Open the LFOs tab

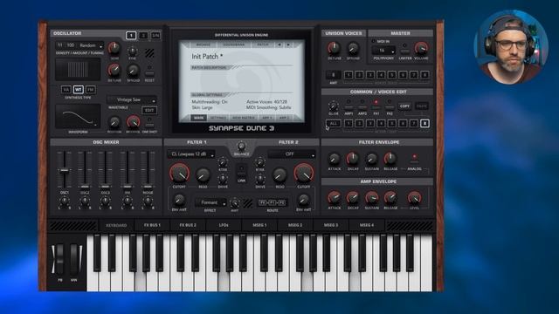(x=224, y=225)
